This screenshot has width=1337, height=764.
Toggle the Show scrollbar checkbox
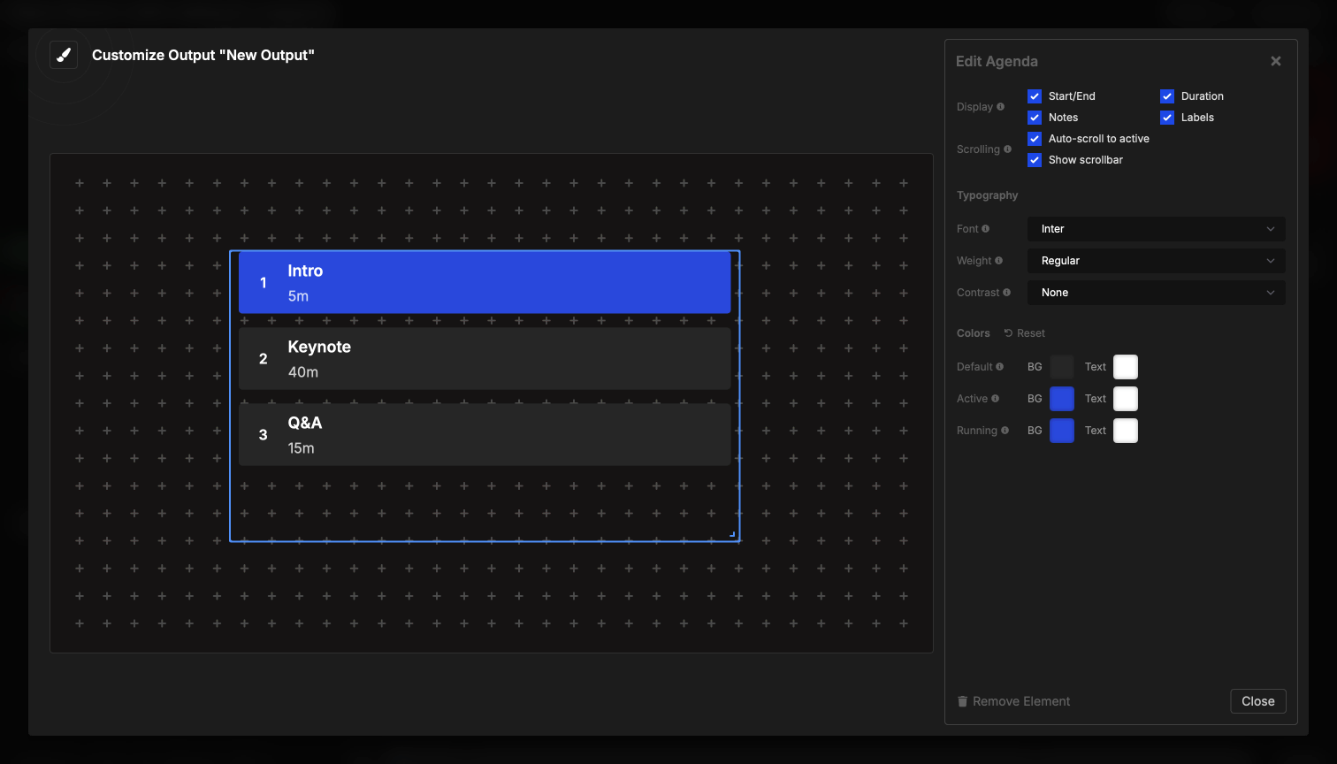pyautogui.click(x=1035, y=160)
